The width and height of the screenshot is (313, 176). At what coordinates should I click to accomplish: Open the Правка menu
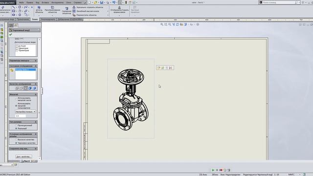point(30,2)
